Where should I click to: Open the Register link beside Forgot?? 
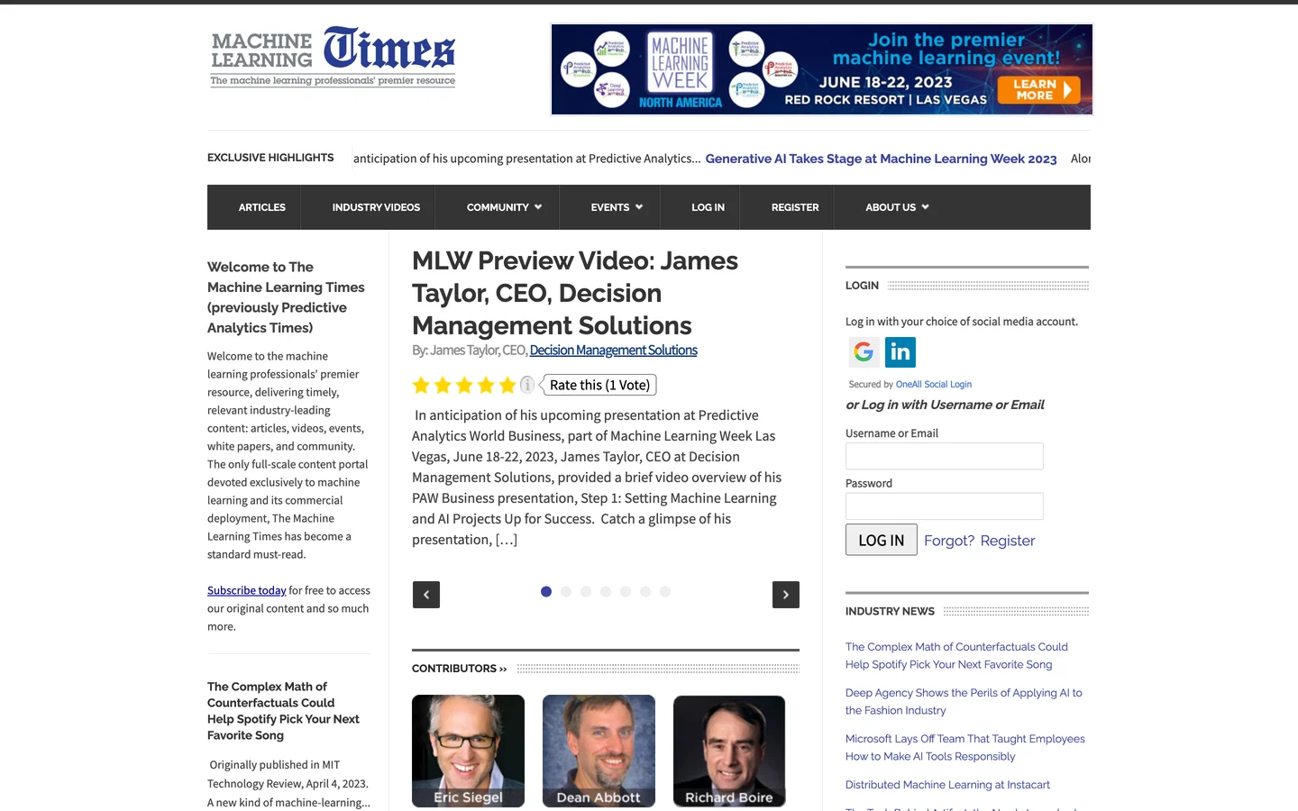coord(1008,541)
